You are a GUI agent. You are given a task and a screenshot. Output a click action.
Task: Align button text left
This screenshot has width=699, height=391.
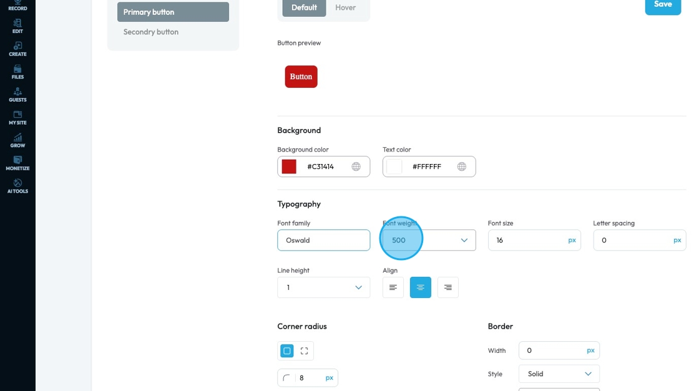pos(393,287)
